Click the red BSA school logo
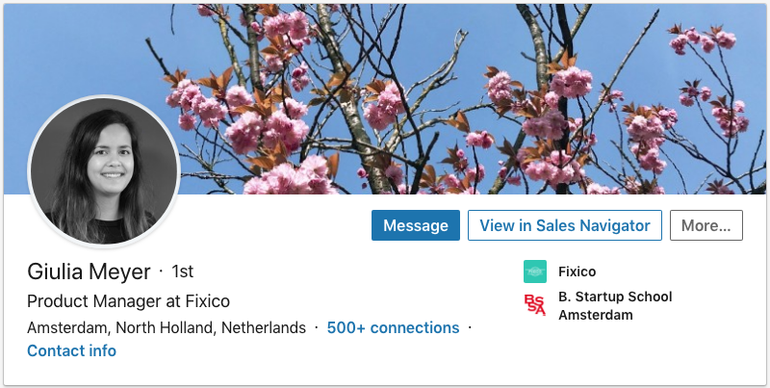The width and height of the screenshot is (770, 388). point(534,305)
